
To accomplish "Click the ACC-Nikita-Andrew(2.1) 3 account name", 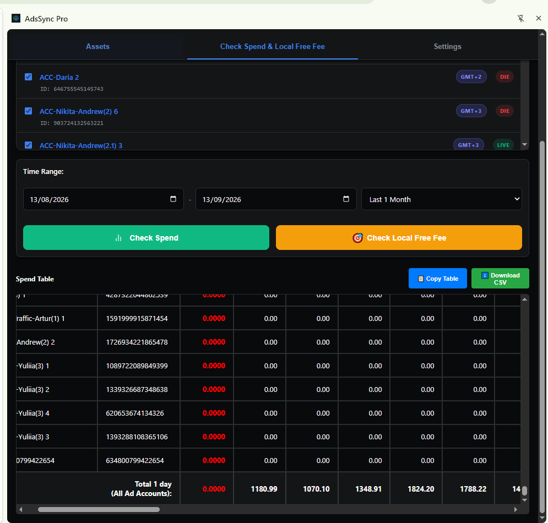I will tap(81, 145).
